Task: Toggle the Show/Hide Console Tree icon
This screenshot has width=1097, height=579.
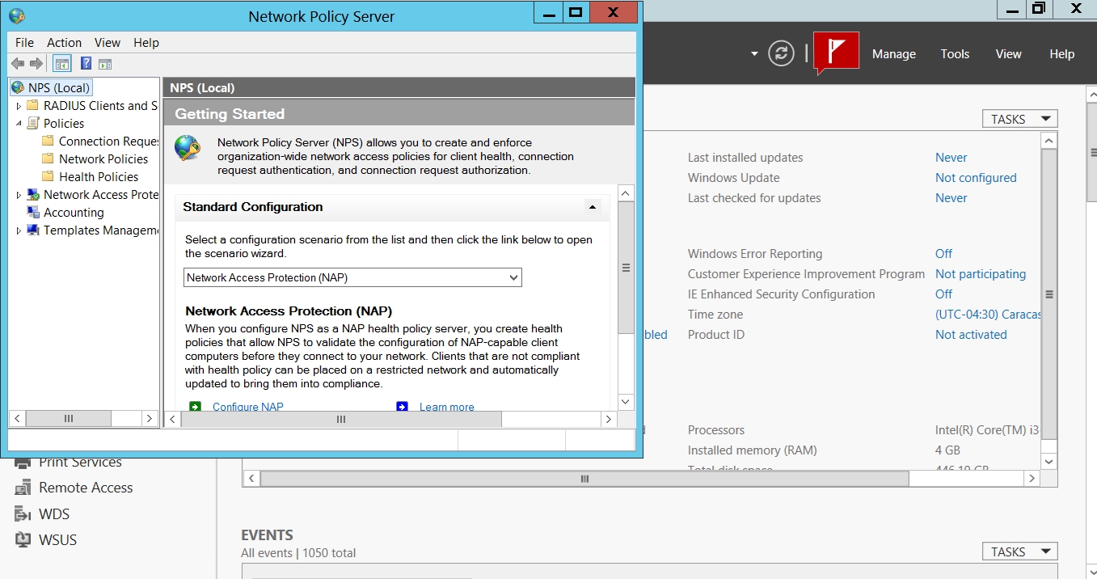Action: click(61, 64)
